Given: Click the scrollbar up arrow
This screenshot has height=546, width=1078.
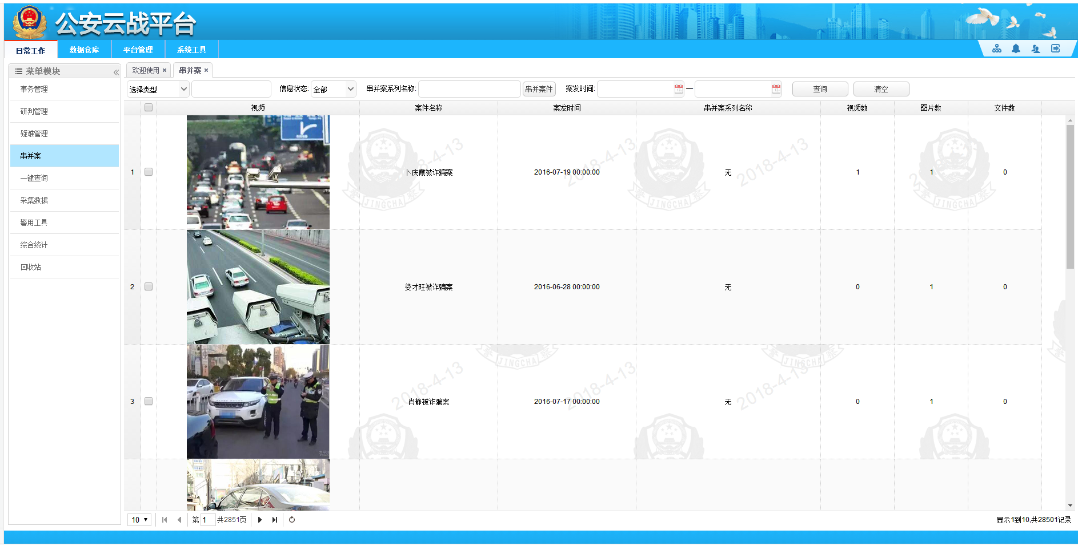Looking at the screenshot, I should [1070, 120].
